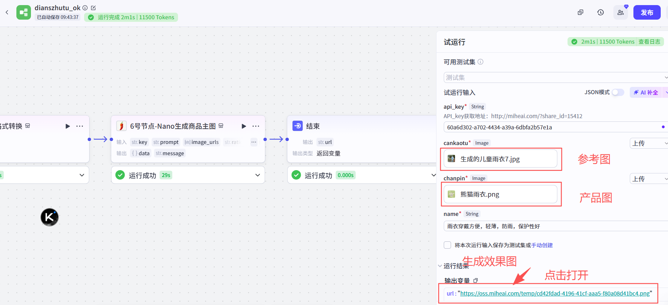Click the chili pepper node icon
Image resolution: width=668 pixels, height=305 pixels.
point(122,126)
